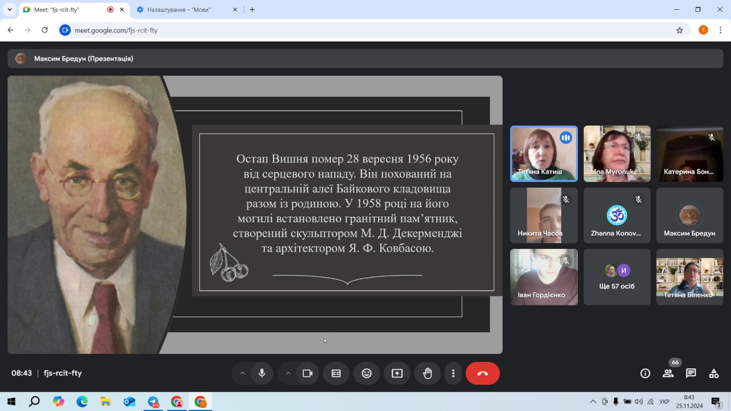Expand video settings arrow beside camera
731x411 pixels.
point(288,373)
